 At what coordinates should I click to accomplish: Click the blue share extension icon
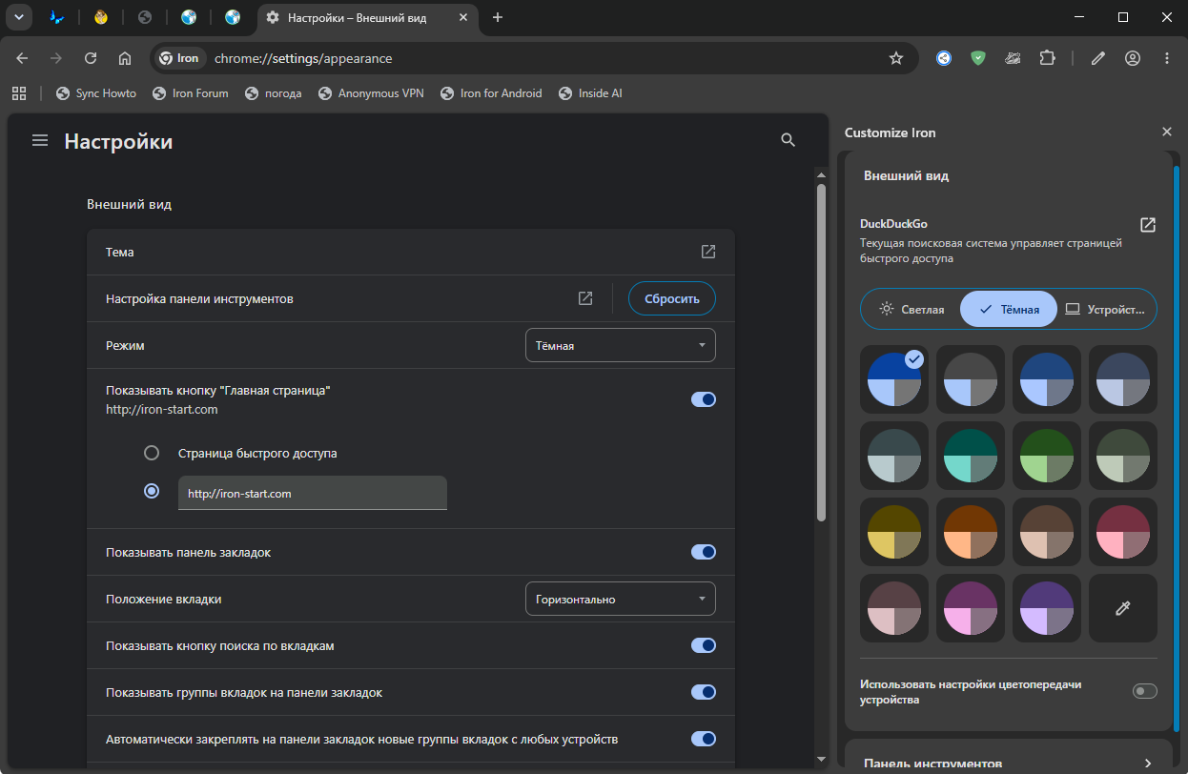pyautogui.click(x=944, y=58)
